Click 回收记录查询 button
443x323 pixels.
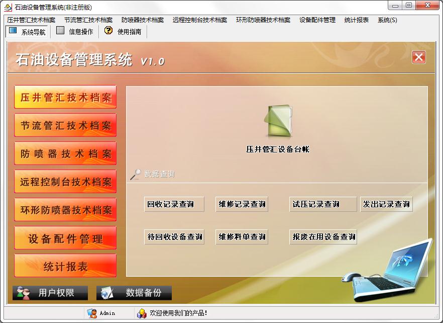pos(174,204)
